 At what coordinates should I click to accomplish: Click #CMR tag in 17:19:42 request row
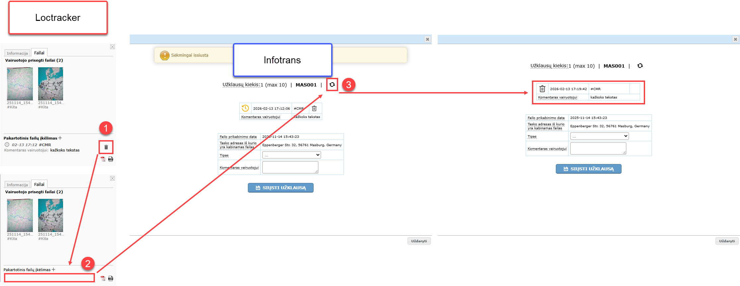click(x=596, y=89)
